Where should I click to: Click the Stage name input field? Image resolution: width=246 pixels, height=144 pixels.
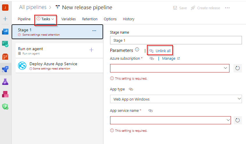176,40
